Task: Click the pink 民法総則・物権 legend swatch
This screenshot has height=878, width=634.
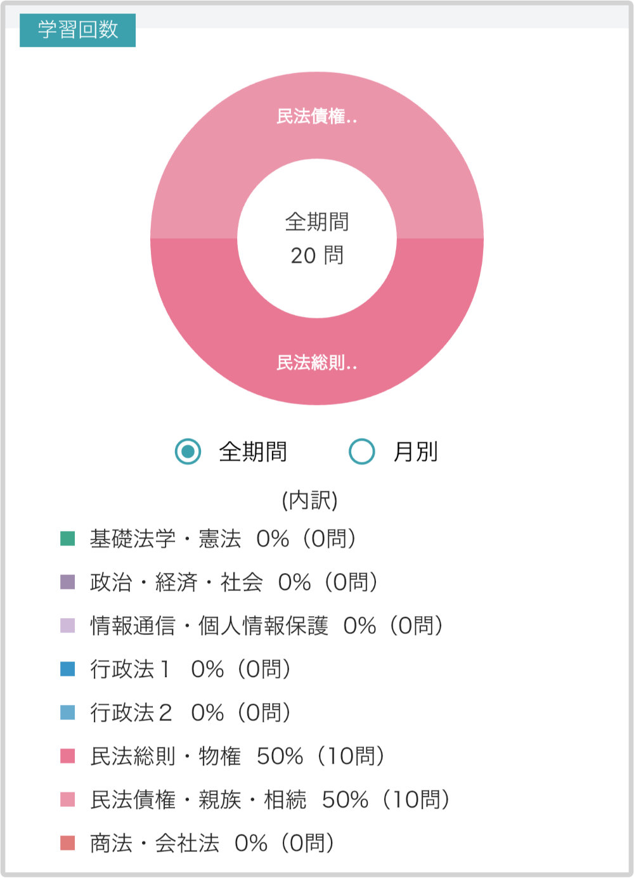Action: click(x=68, y=756)
